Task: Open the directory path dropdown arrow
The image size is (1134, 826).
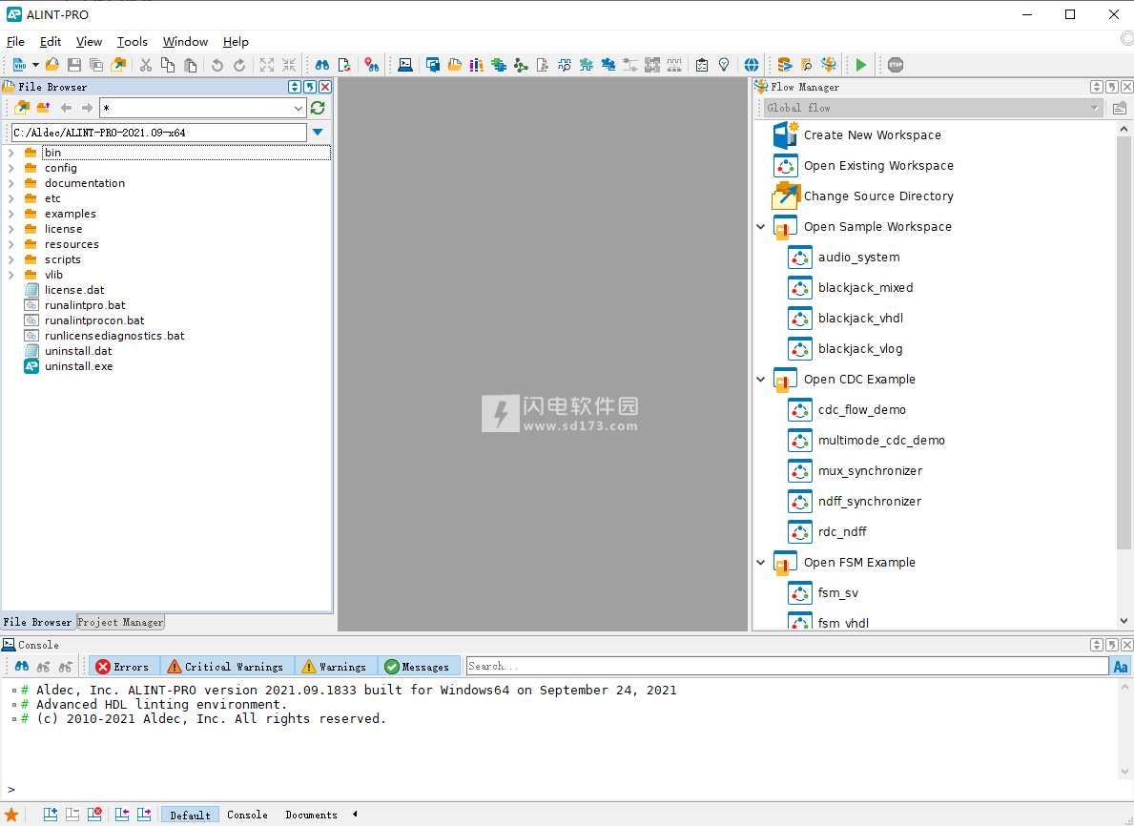Action: 318,133
